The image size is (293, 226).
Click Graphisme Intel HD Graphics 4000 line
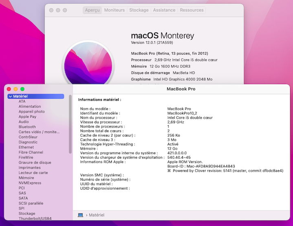(172, 79)
